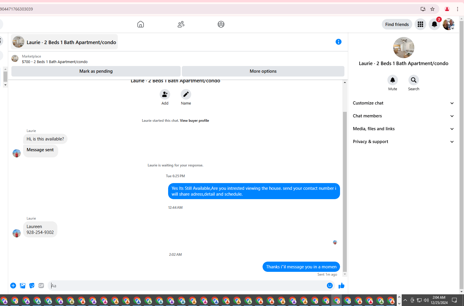
Task: Click the 'Laureen 928-254-9302' message
Action: (40, 229)
